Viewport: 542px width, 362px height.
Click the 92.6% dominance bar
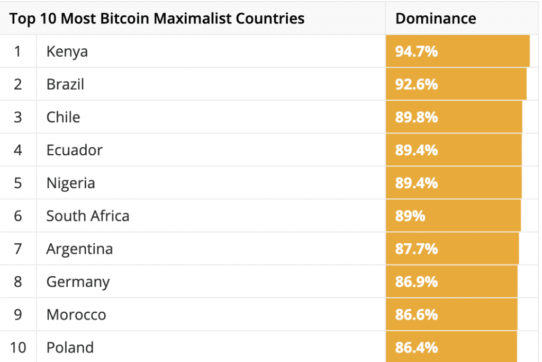pyautogui.click(x=456, y=84)
